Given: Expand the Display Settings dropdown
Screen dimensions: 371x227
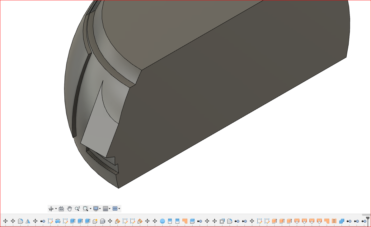Looking at the screenshot, I should [x=100, y=208].
